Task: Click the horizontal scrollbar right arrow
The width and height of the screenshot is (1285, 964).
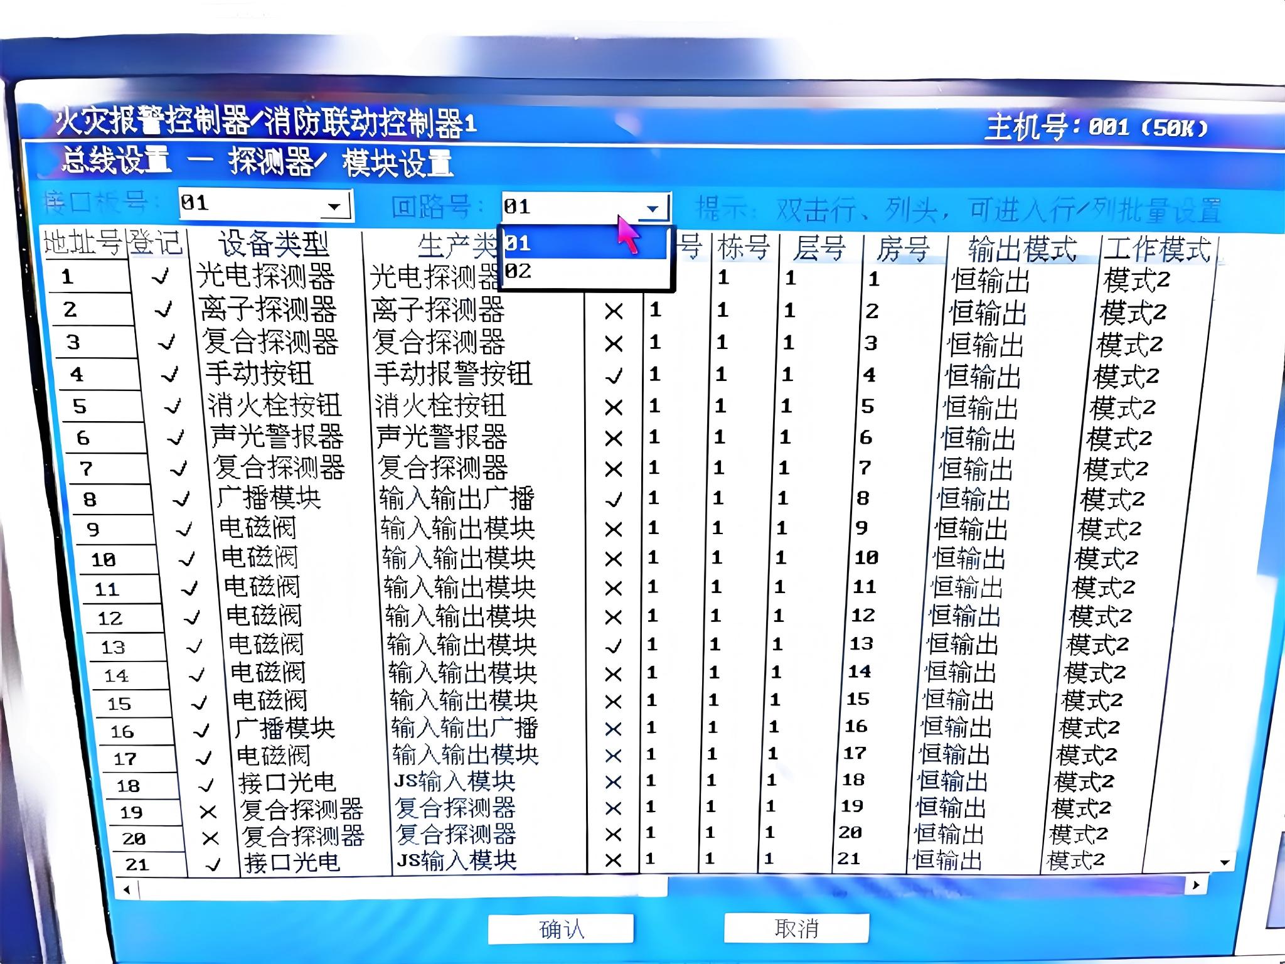Action: [x=1196, y=885]
